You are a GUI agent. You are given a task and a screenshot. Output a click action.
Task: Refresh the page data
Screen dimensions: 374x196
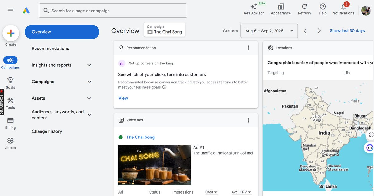click(x=304, y=9)
